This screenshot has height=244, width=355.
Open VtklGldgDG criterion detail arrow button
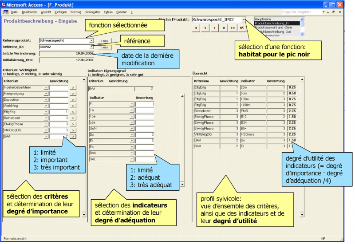pos(73,130)
